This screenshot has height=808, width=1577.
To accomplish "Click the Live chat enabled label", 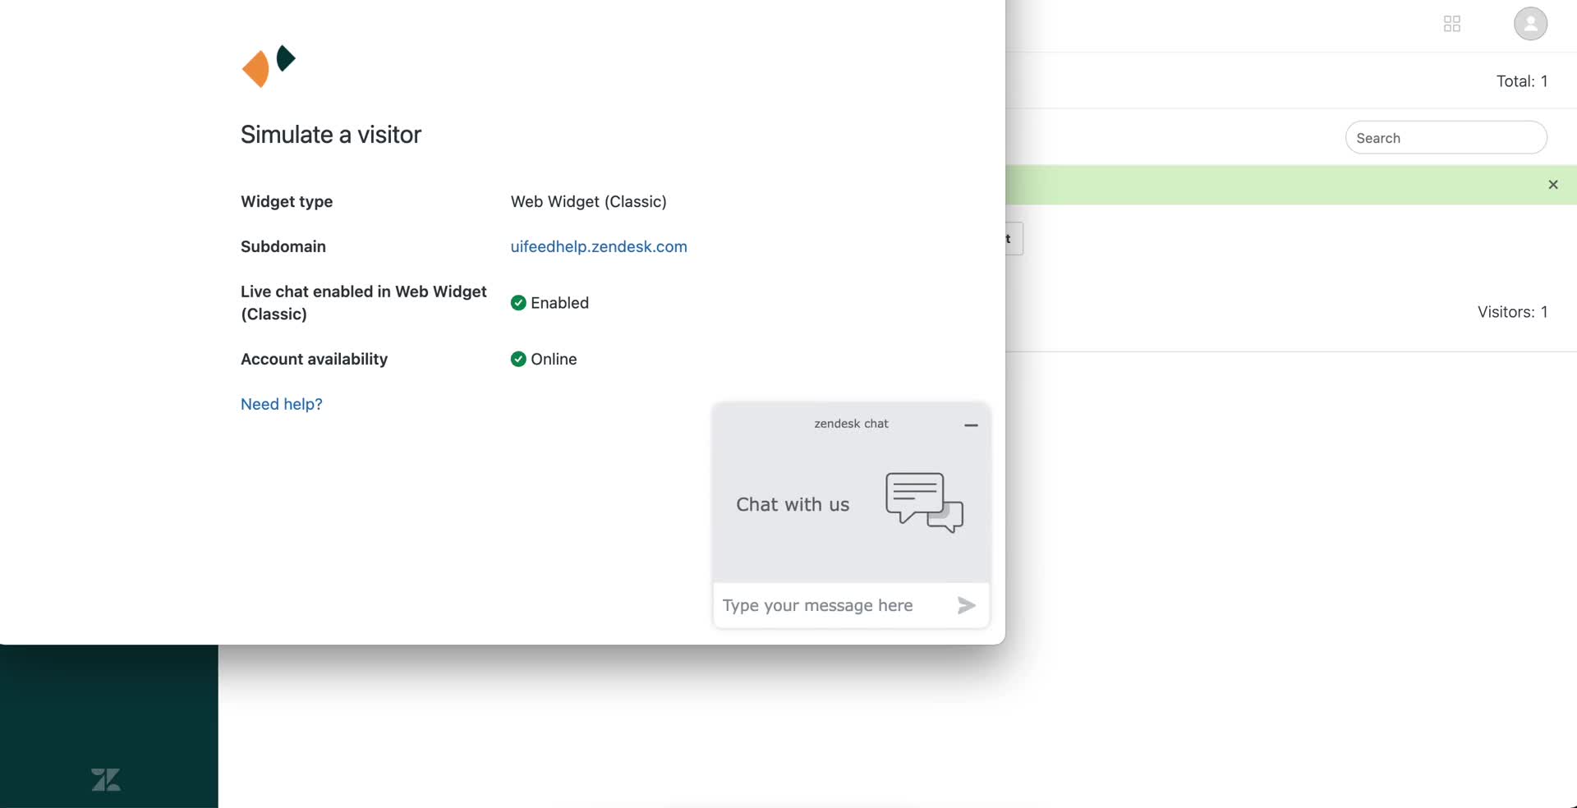I will click(364, 303).
